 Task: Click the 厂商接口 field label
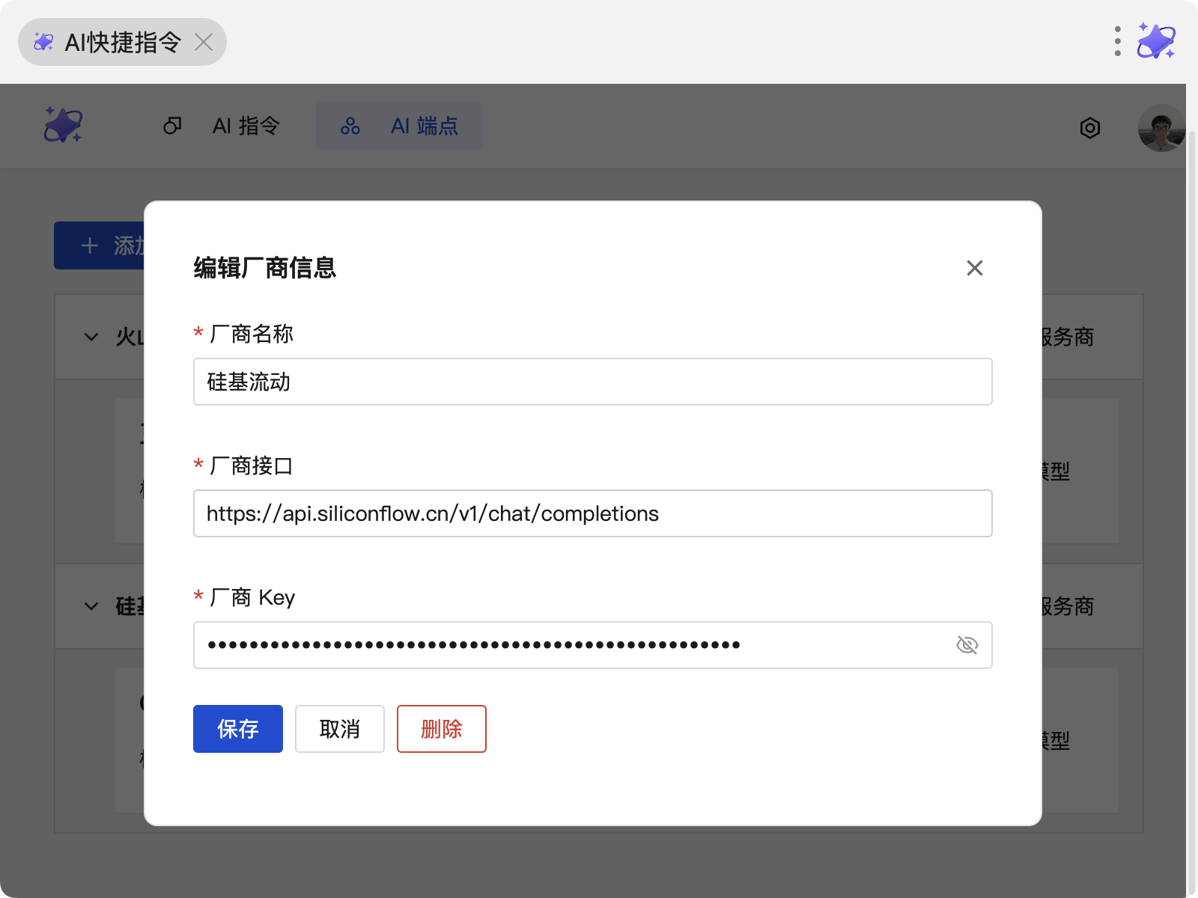point(252,465)
